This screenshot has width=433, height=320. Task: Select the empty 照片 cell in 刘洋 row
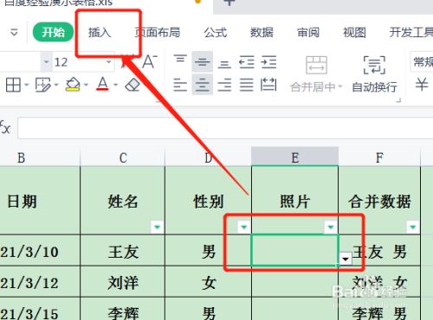click(294, 282)
